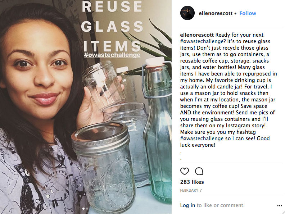Screen dimensions: 285x214
Task: Click the Log in link
Action: 187,205
